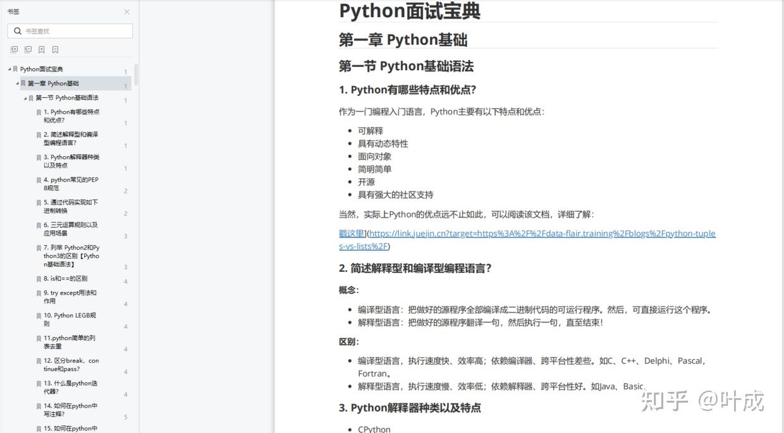Select bookmark 8. is和==的区别
The width and height of the screenshot is (784, 433).
68,278
